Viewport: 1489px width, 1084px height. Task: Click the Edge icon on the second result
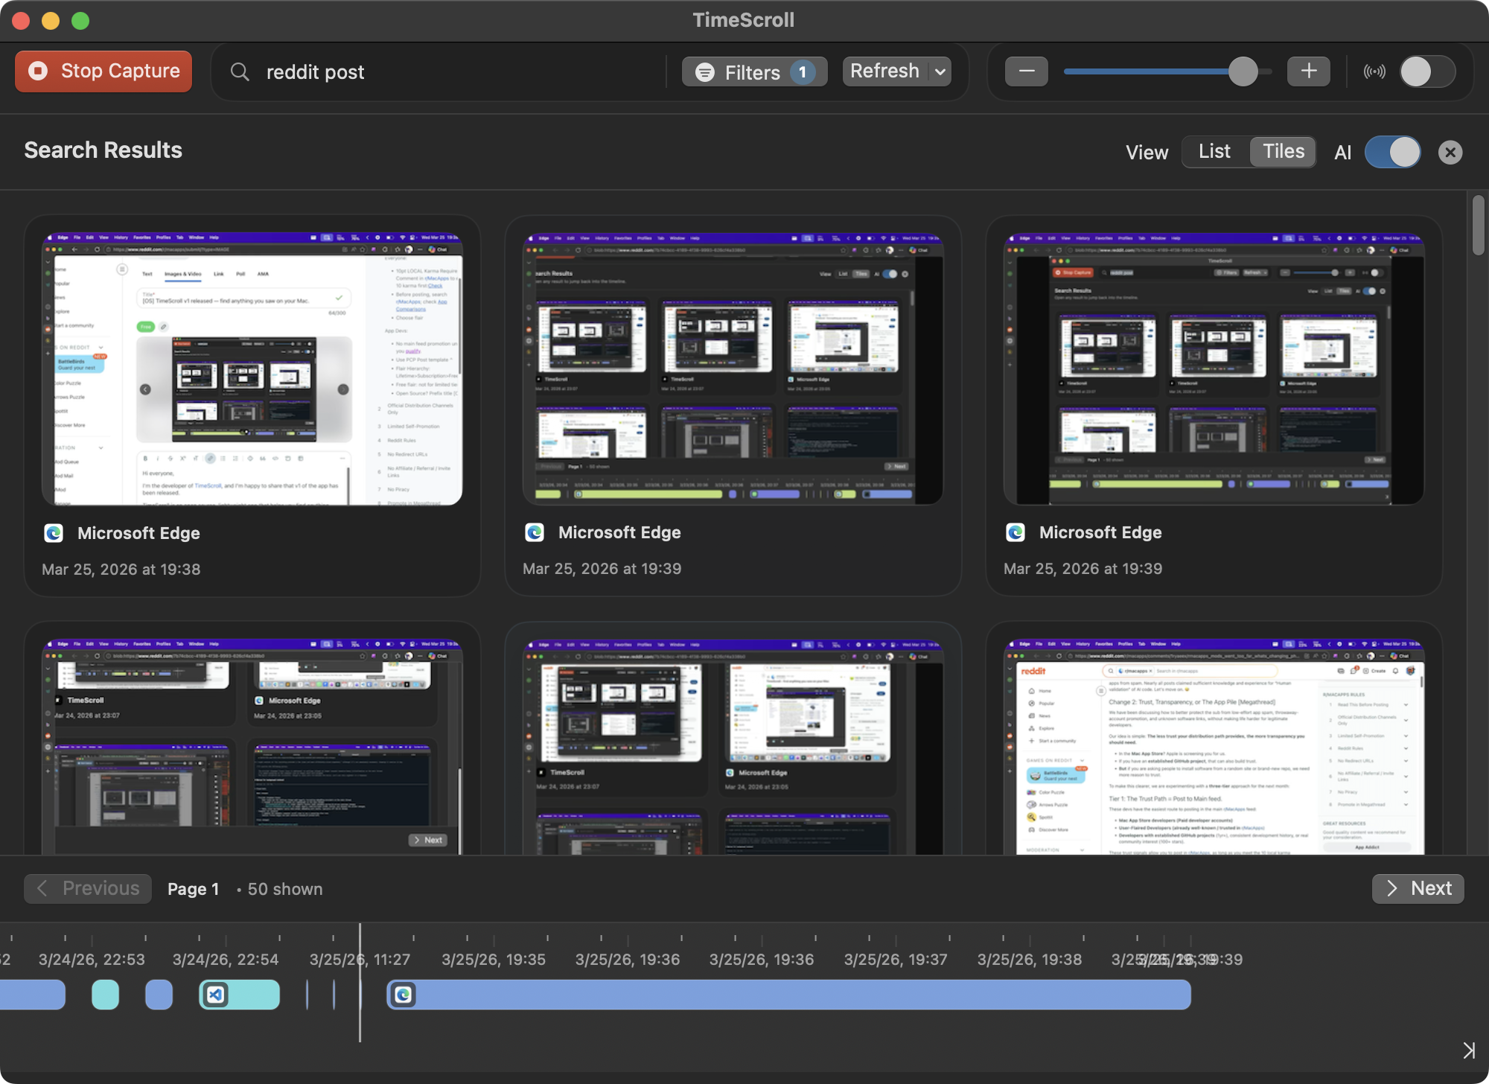pyautogui.click(x=534, y=532)
